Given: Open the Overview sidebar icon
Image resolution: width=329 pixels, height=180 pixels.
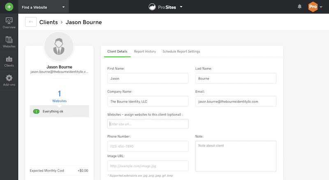Looking at the screenshot, I should tap(9, 23).
